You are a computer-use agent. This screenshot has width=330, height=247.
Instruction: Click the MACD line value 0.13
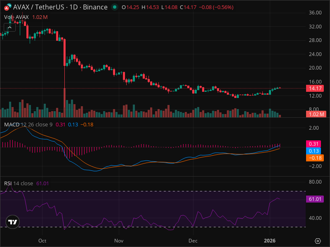point(73,125)
